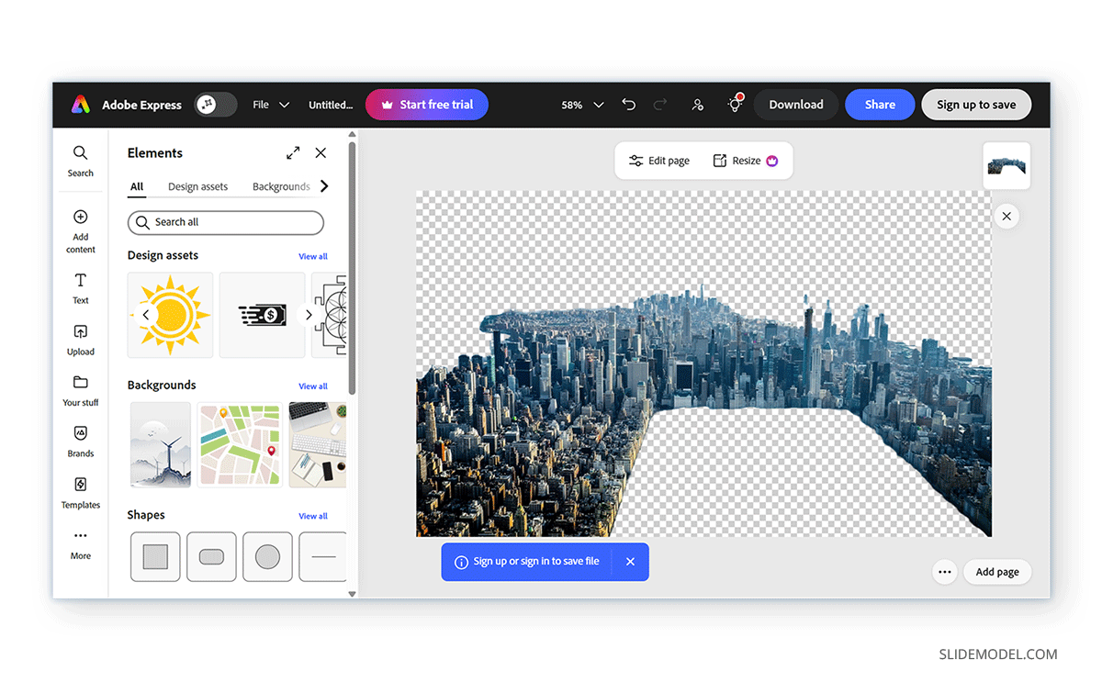Select the flying money design asset
Viewport: 1102px width, 682px height.
pyautogui.click(x=262, y=315)
